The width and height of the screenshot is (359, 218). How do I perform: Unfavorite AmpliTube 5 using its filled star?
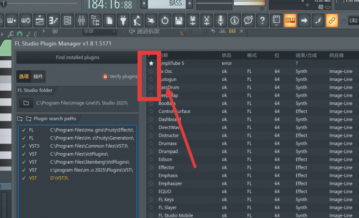[x=151, y=63]
